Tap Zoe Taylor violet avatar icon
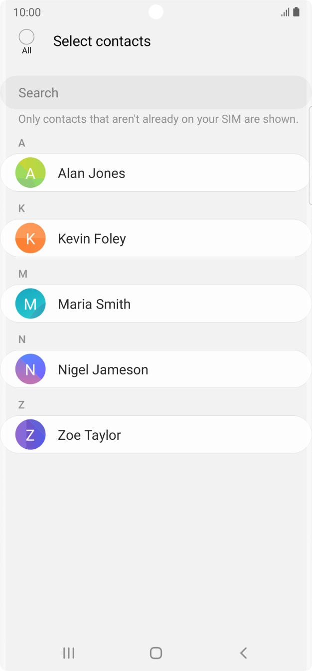The image size is (312, 671). (x=30, y=434)
